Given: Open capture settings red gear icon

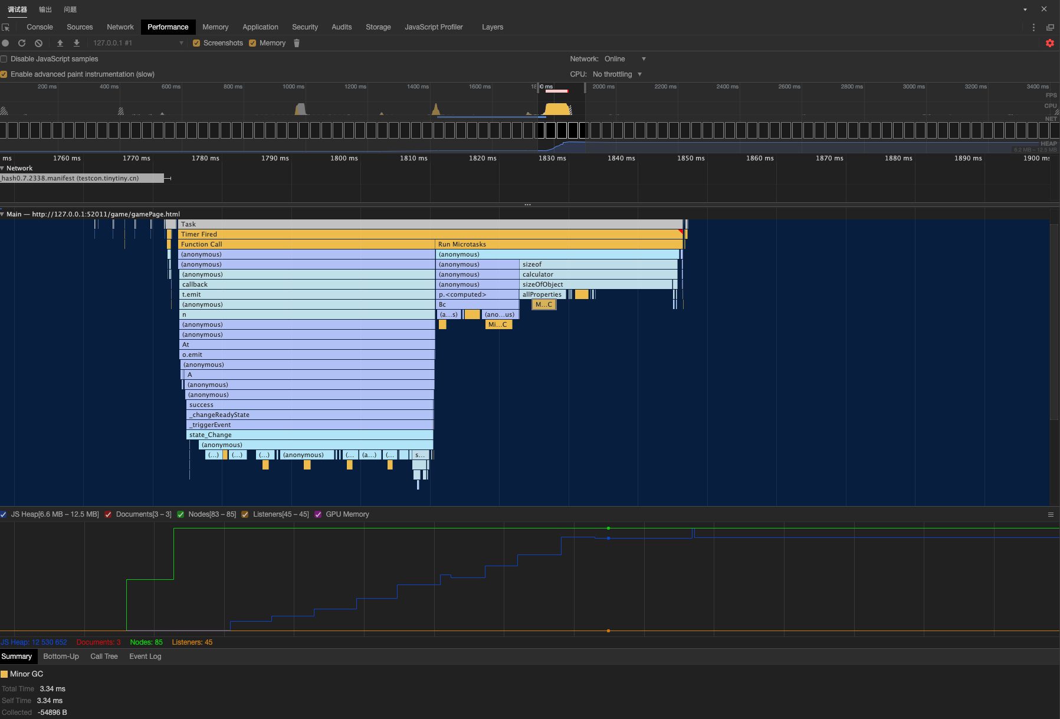Looking at the screenshot, I should 1050,43.
